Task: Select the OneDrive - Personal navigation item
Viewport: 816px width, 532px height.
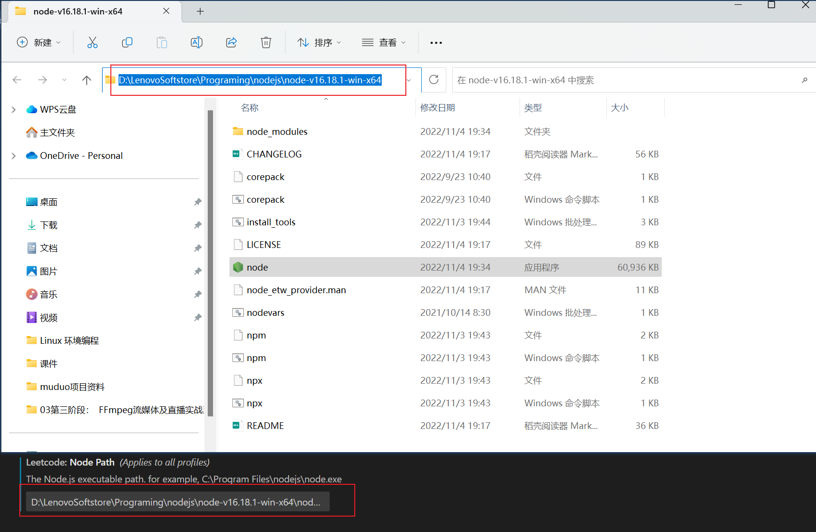Action: pos(75,156)
